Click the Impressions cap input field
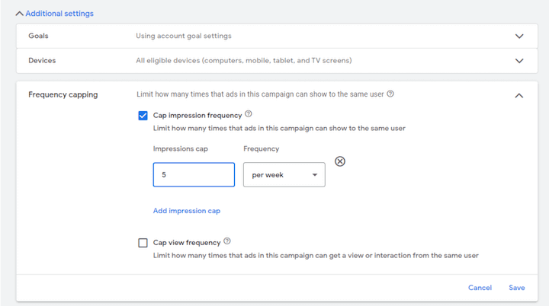This screenshot has height=306, width=549. tap(194, 174)
